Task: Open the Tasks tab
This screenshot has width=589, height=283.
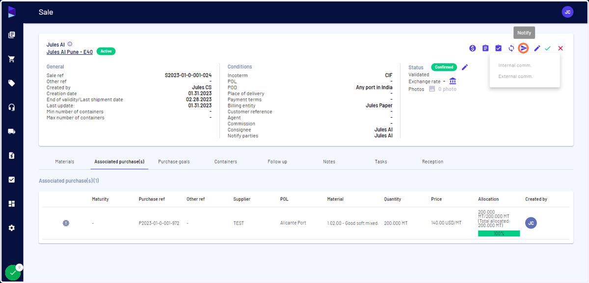Action: pos(381,161)
